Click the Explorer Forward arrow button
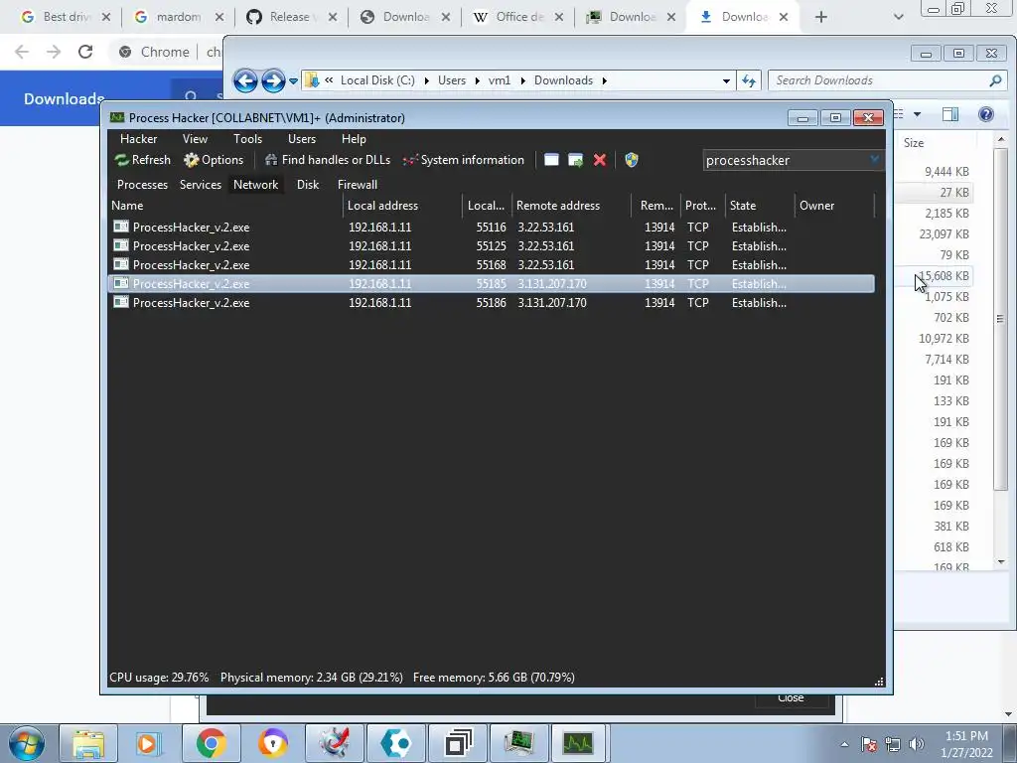 pos(273,80)
